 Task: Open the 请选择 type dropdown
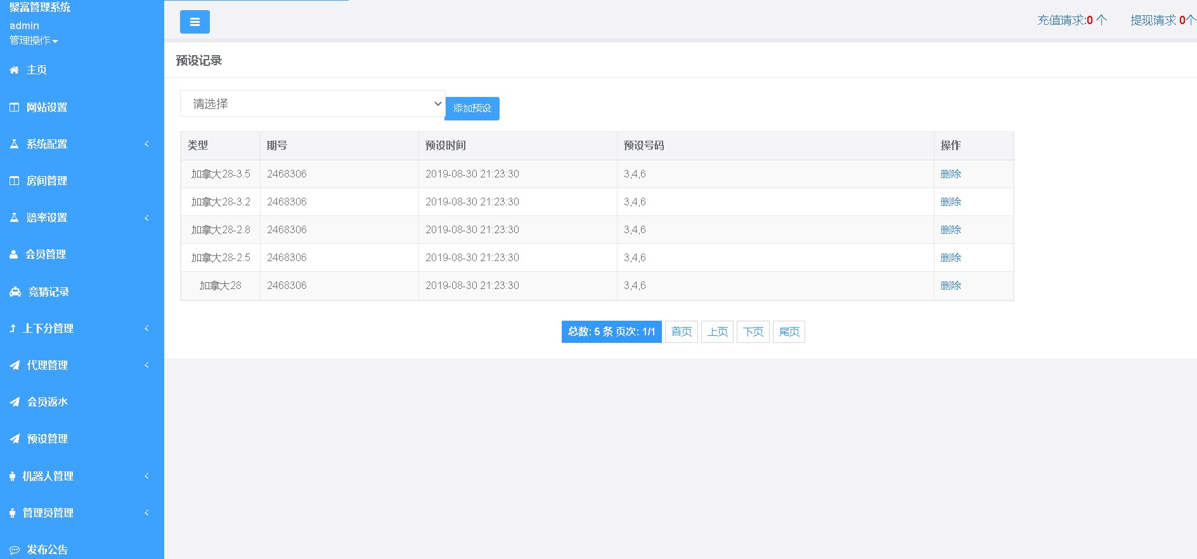312,104
